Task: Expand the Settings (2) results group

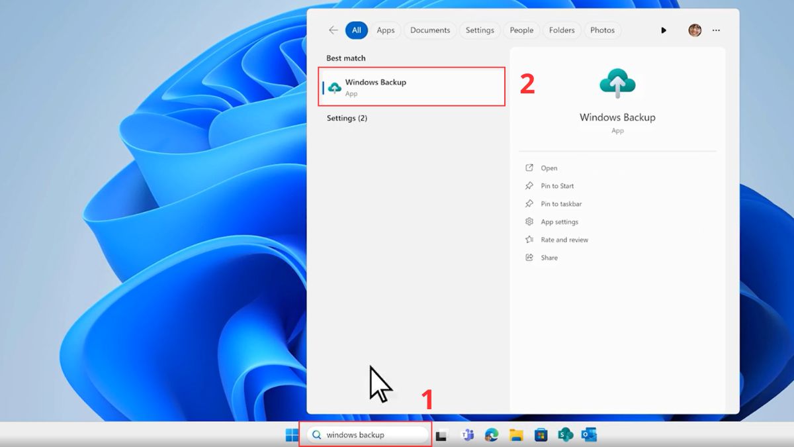Action: click(347, 119)
